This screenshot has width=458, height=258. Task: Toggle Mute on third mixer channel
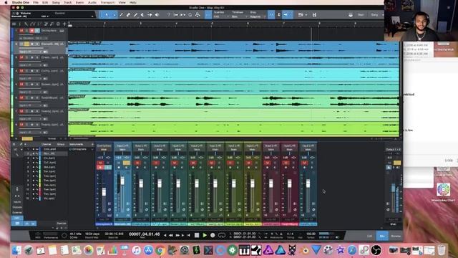tap(137, 163)
